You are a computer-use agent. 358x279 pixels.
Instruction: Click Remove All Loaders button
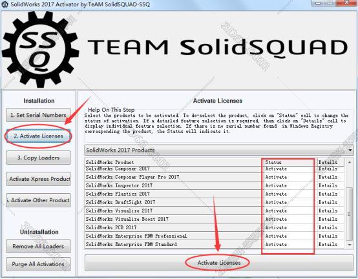(x=38, y=246)
